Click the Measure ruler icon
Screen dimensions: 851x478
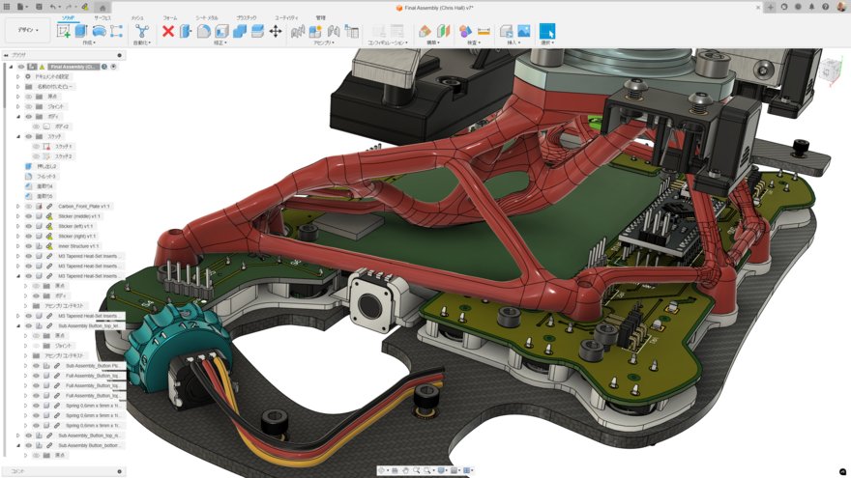(x=484, y=31)
